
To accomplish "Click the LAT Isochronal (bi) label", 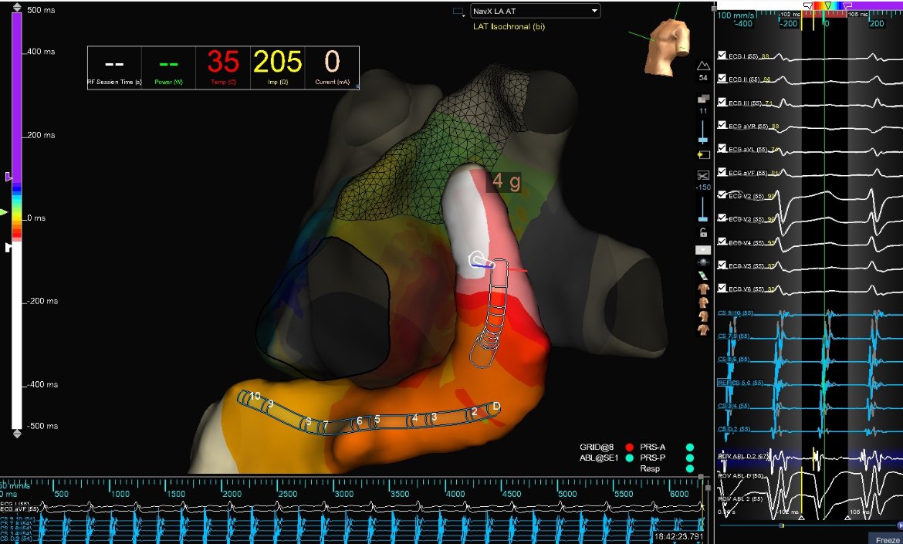I will point(509,26).
